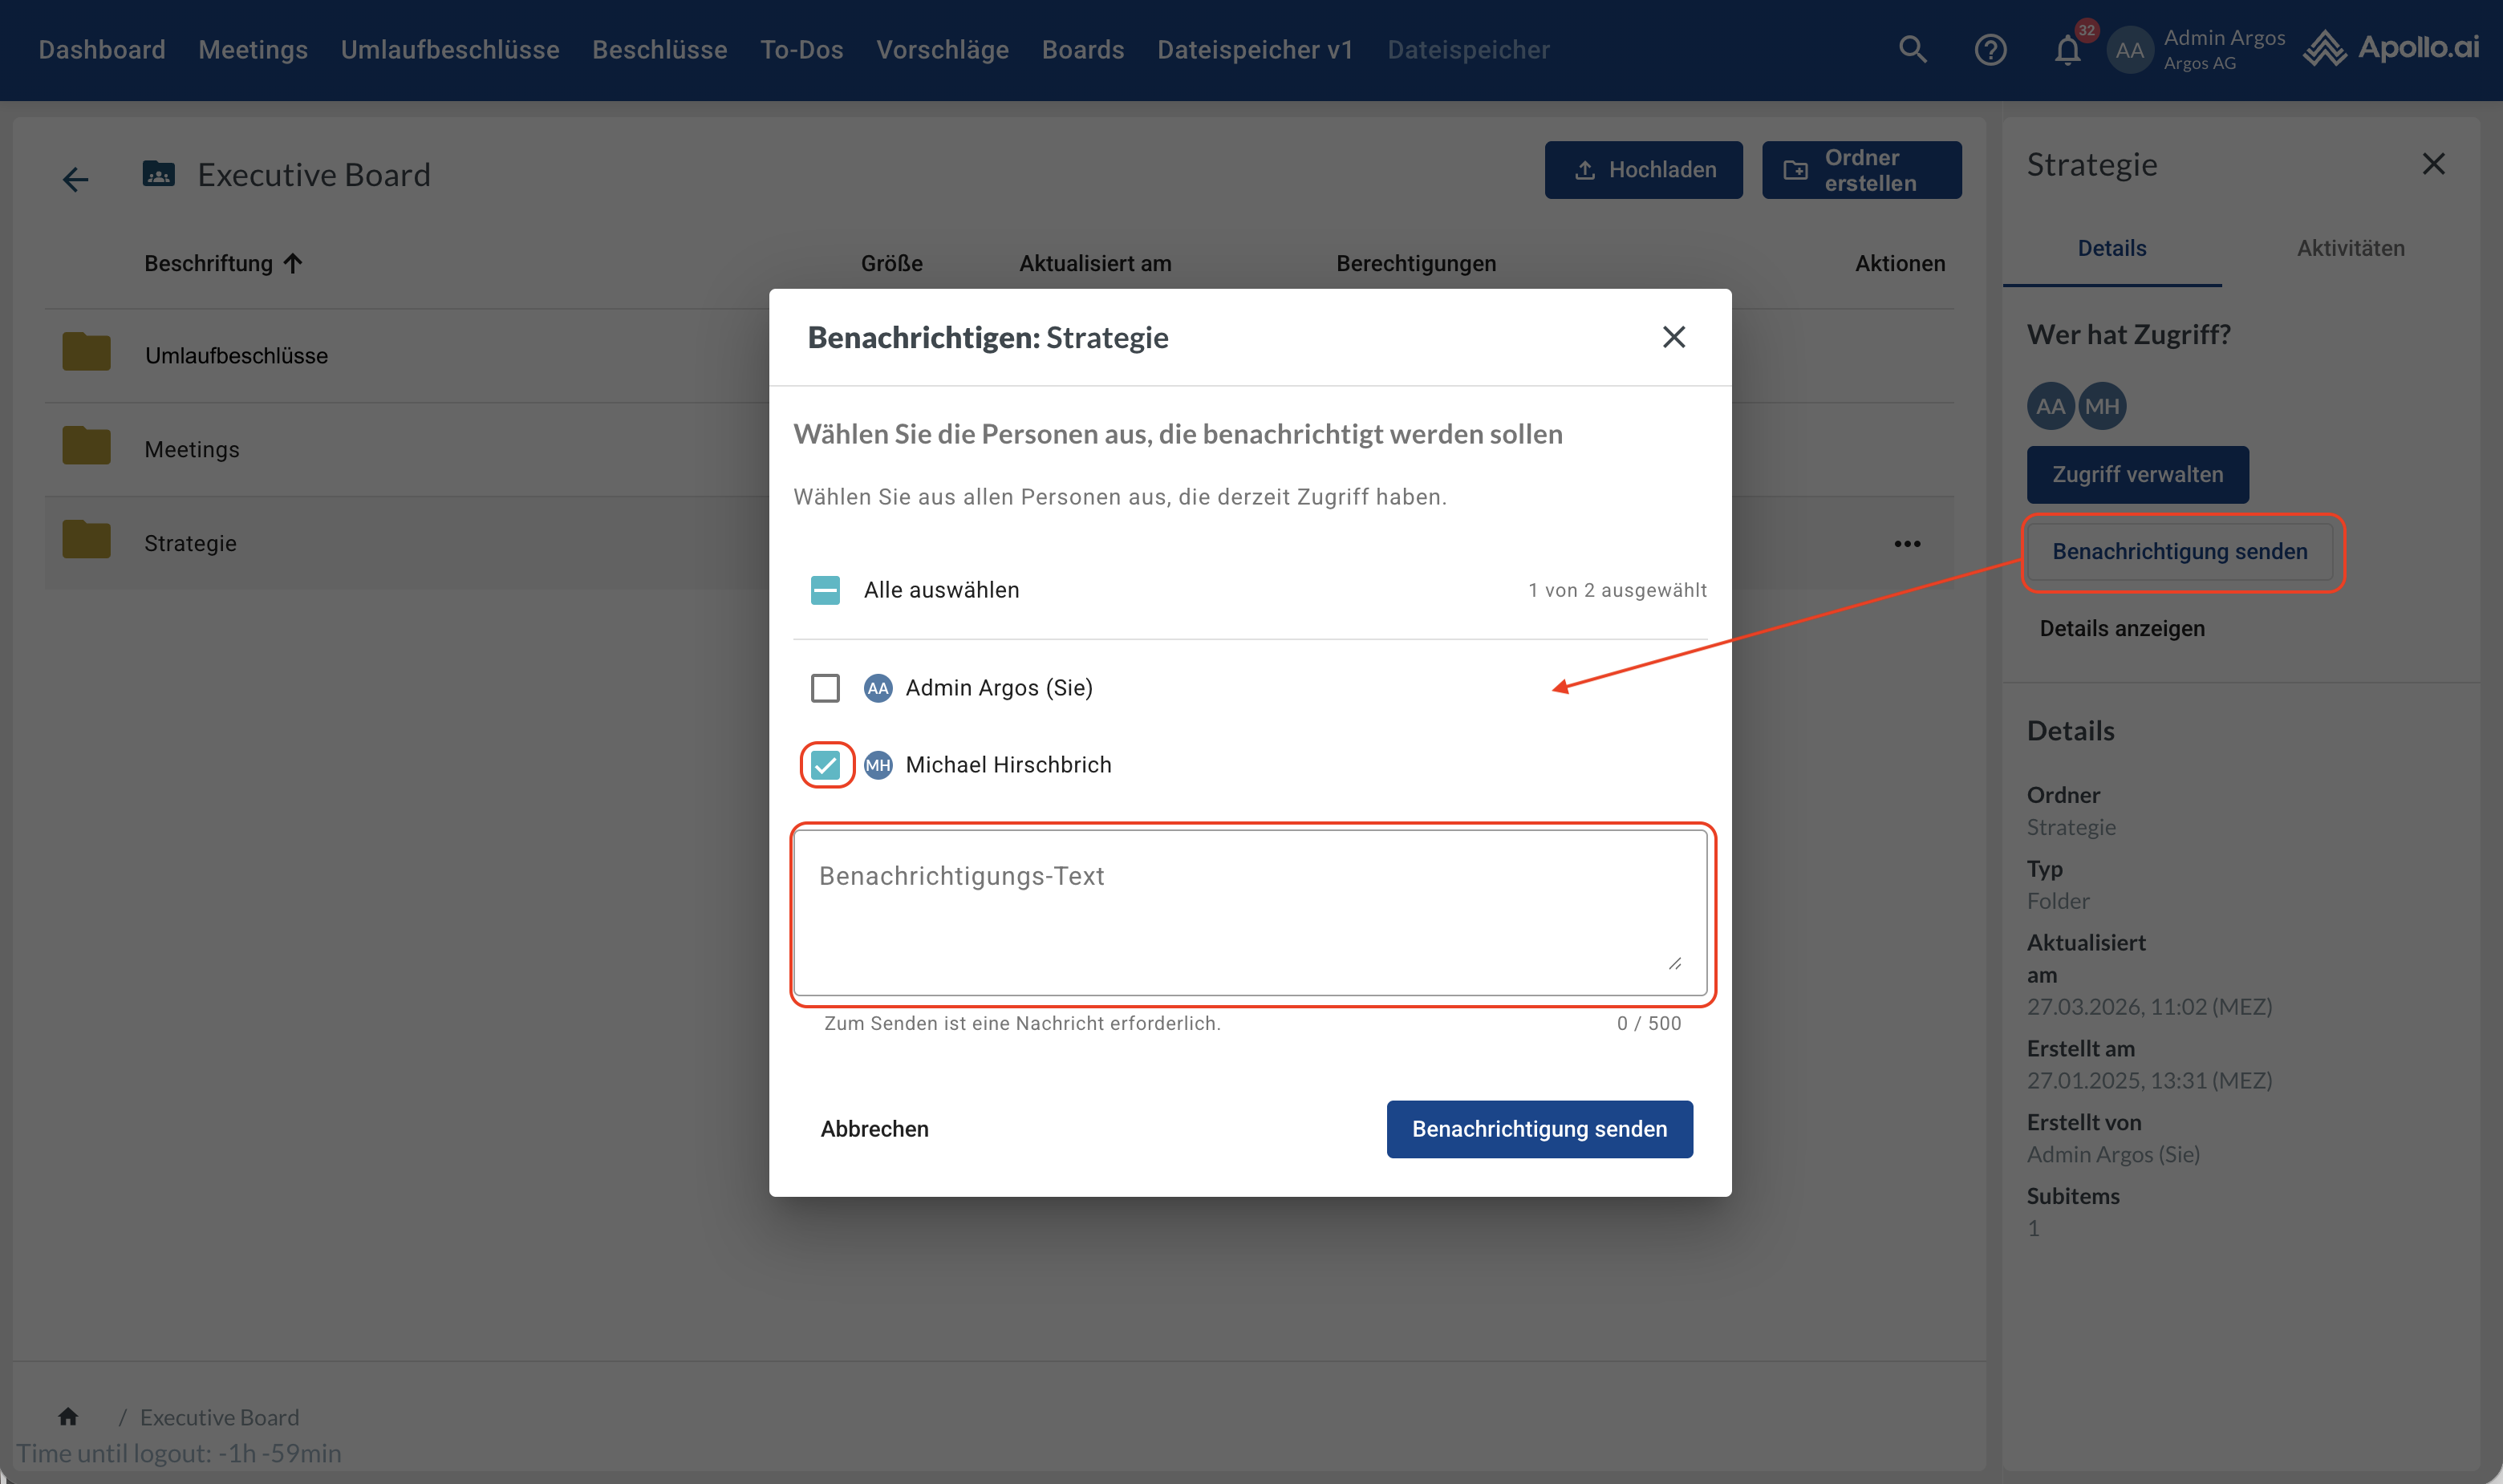The image size is (2503, 1484).
Task: Click the AA user avatar in header
Action: coord(2129,50)
